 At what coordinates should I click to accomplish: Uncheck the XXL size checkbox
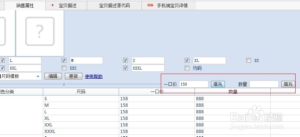[3, 68]
